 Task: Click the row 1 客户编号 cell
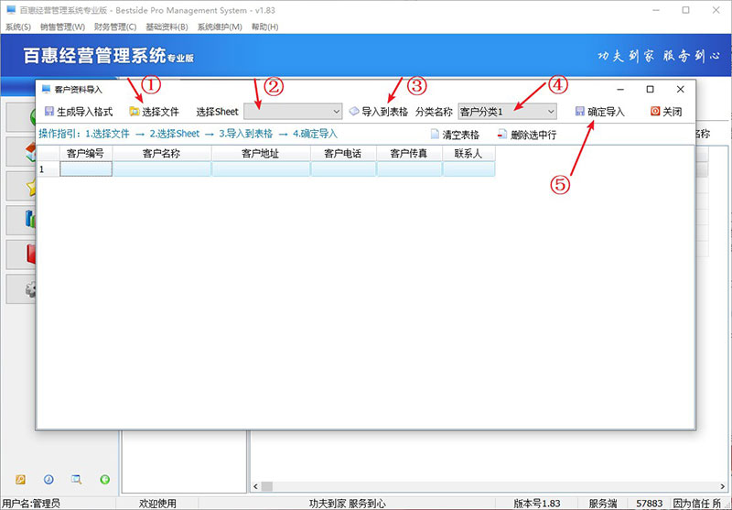[86, 168]
